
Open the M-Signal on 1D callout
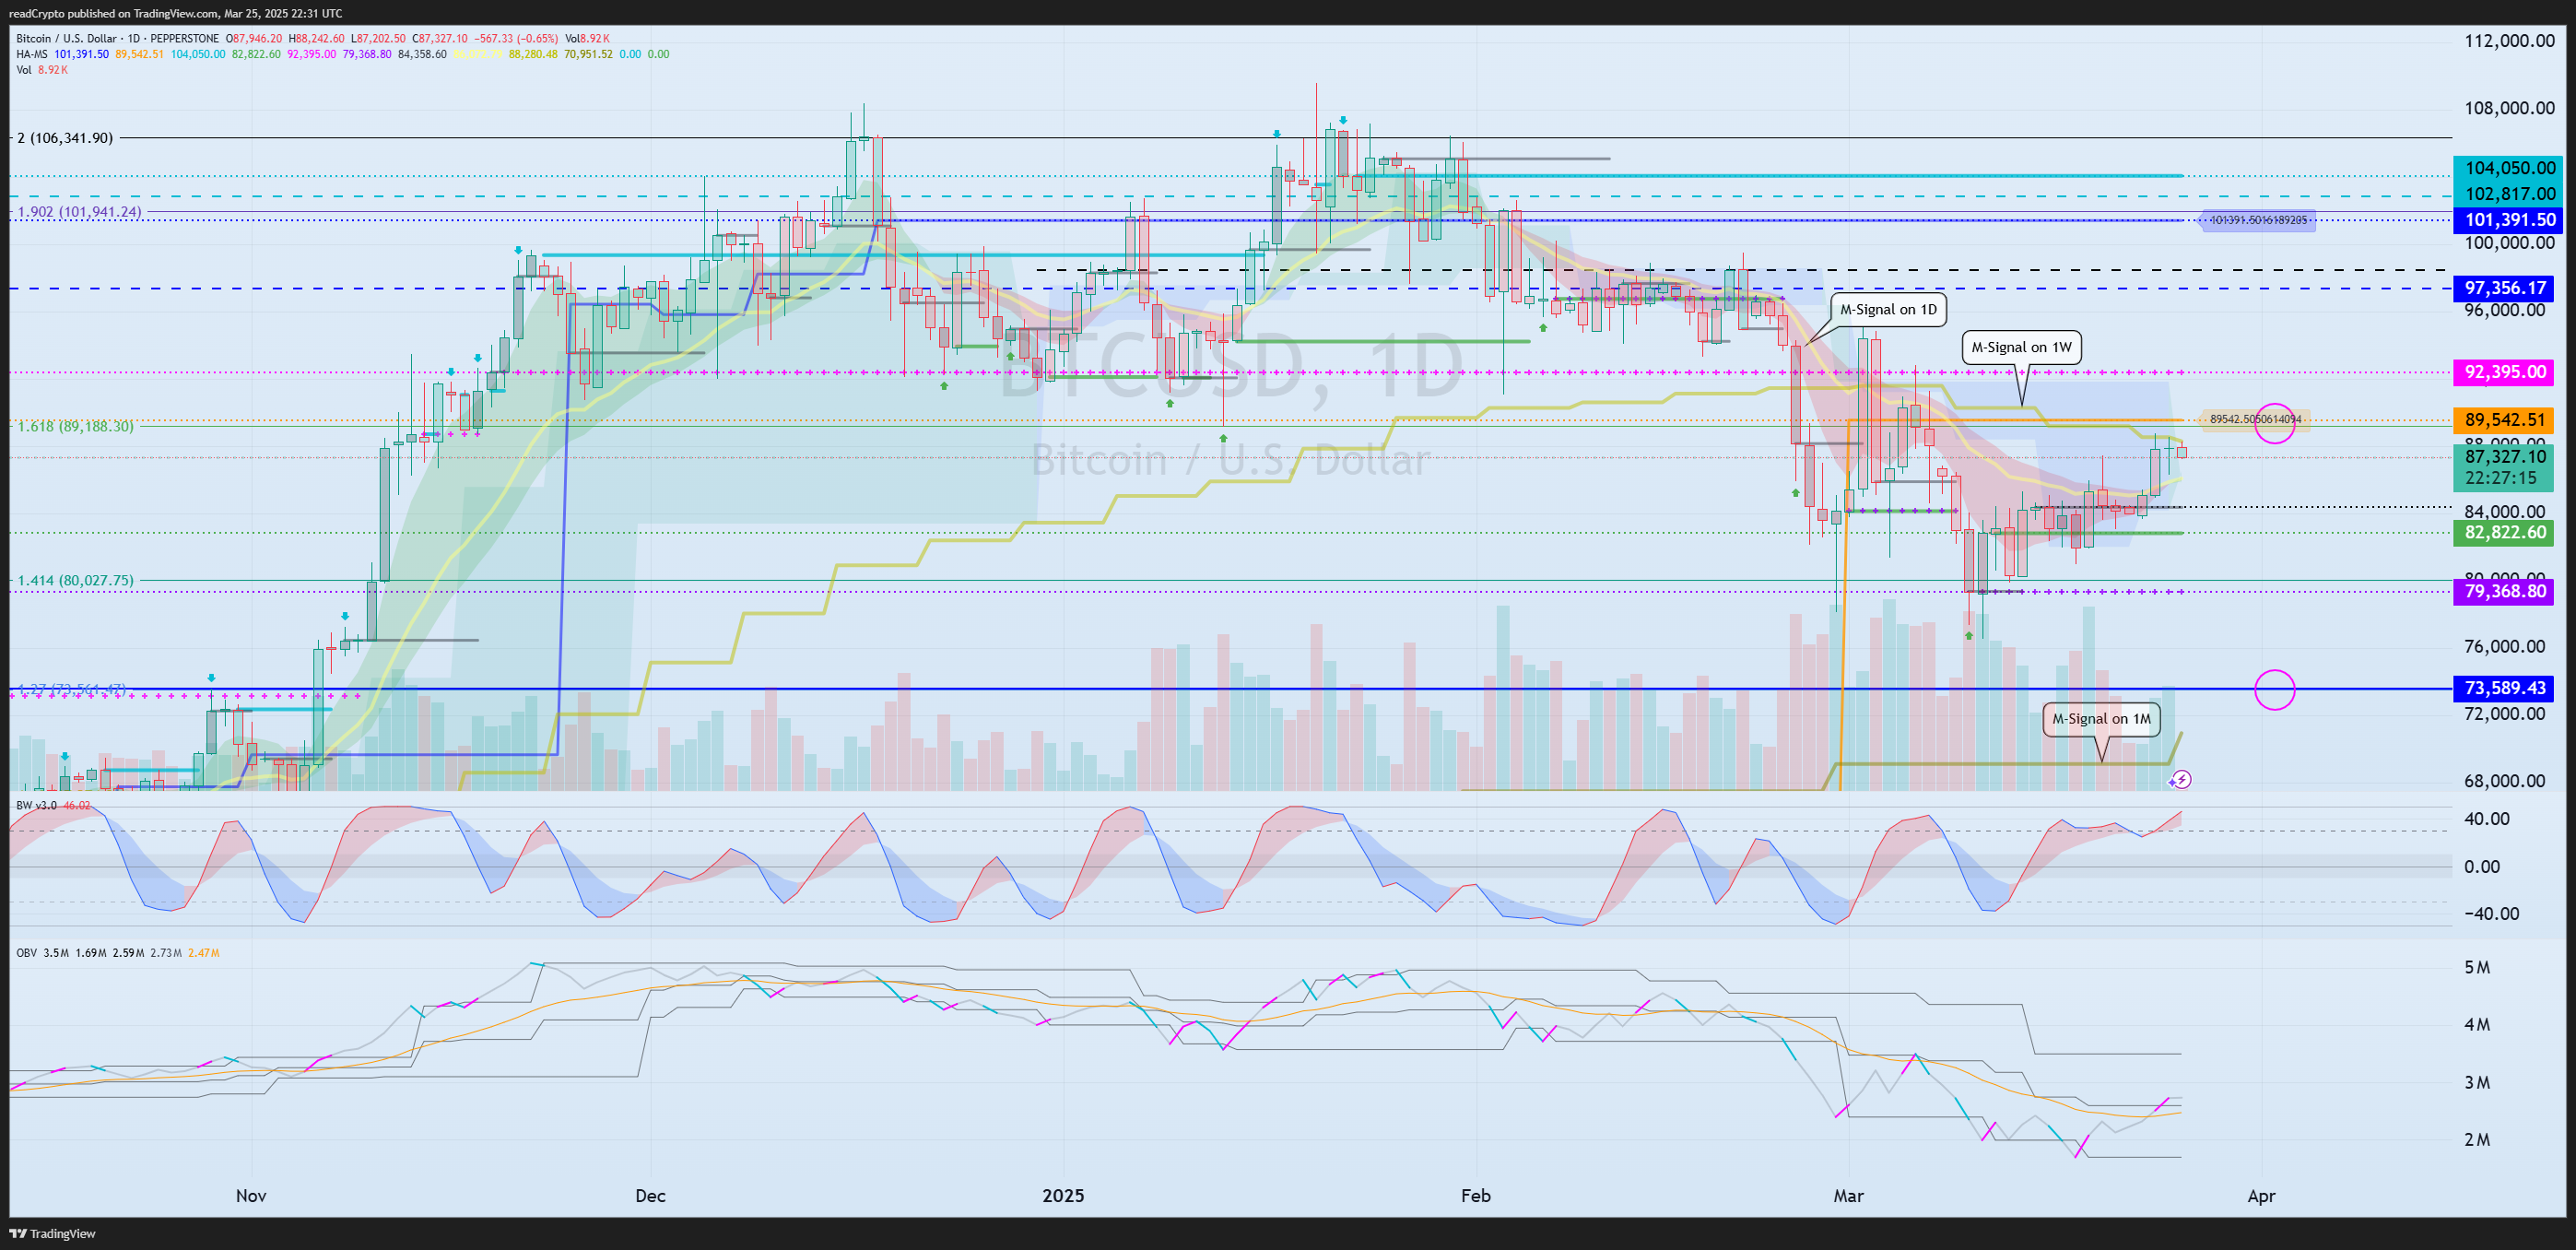[x=1888, y=309]
